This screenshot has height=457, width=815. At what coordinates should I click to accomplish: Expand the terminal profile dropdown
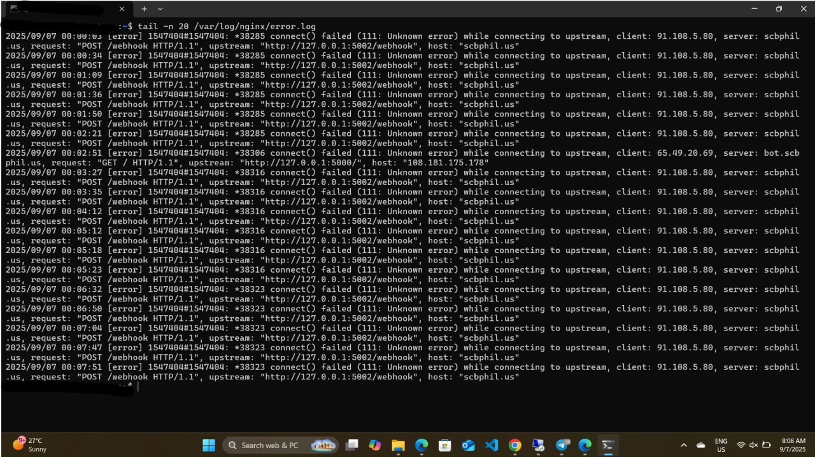coord(160,9)
